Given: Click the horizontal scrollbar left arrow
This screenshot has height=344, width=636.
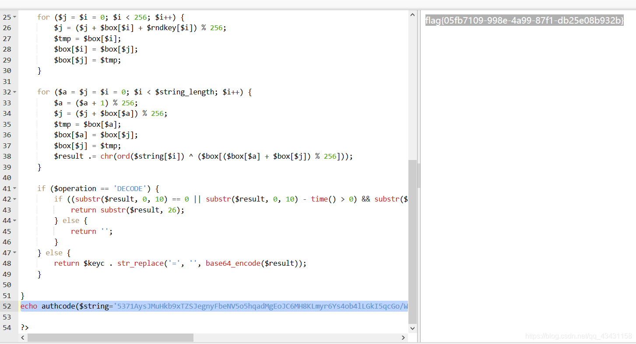Looking at the screenshot, I should tap(23, 337).
